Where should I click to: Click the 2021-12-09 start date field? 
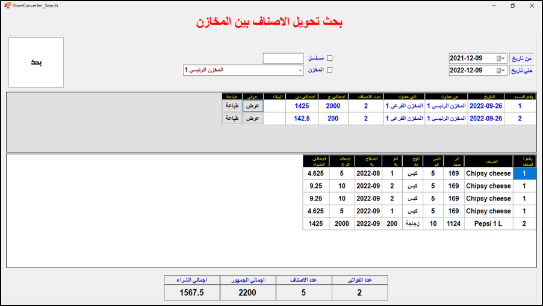473,58
